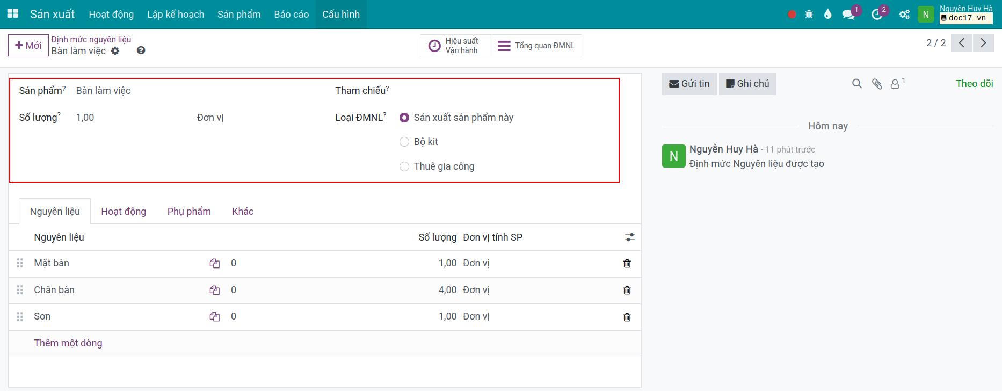Viewport: 1002px width, 391px height.
Task: Select the Bộ kit radio option
Action: click(x=404, y=142)
